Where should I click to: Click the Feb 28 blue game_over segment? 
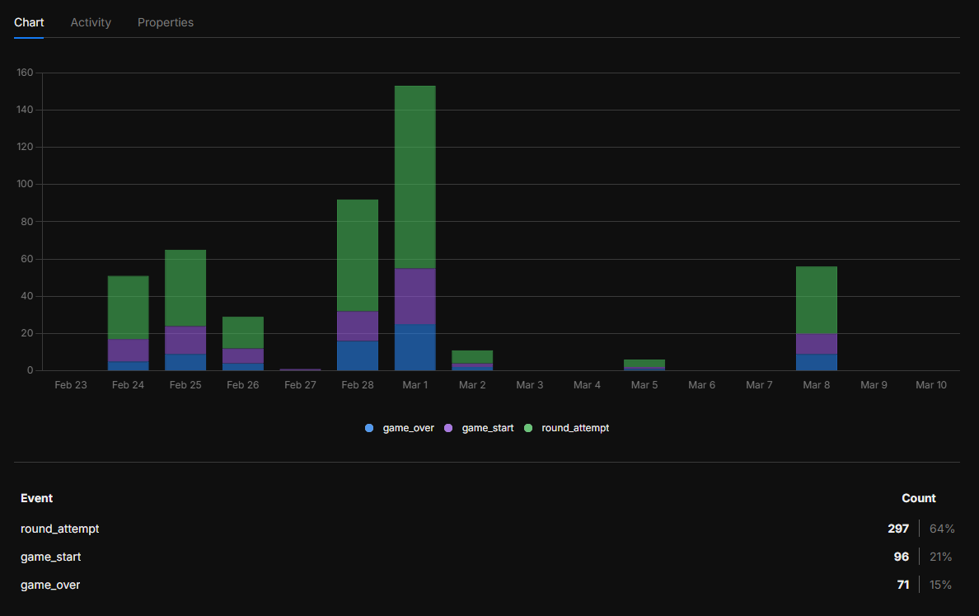click(x=358, y=355)
